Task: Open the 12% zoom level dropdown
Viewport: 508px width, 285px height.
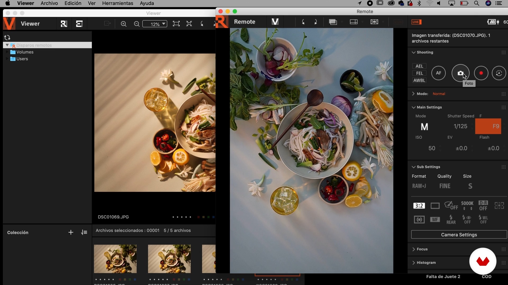Action: click(x=155, y=24)
